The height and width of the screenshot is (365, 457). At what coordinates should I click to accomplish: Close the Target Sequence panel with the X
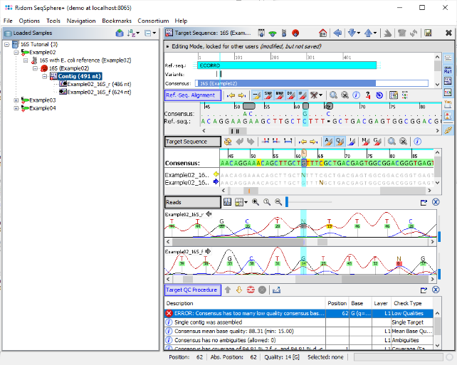448,33
